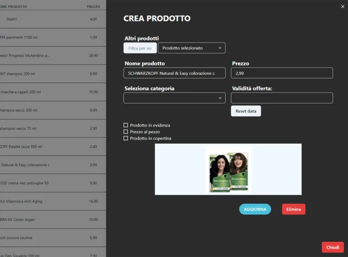
Task: Enable the Prodotto in evidenza checkbox
Action: [x=126, y=125]
